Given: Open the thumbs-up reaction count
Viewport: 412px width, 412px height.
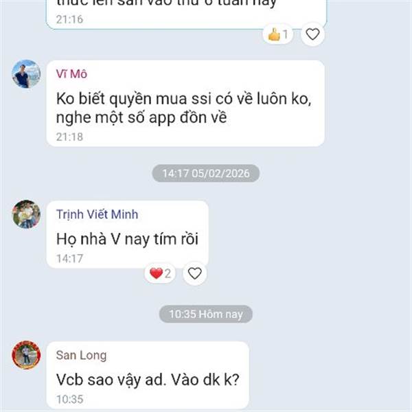Looking at the screenshot, I should pos(277,34).
